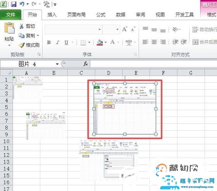Select column A header
217x191 pixels.
pyautogui.click(x=26, y=73)
